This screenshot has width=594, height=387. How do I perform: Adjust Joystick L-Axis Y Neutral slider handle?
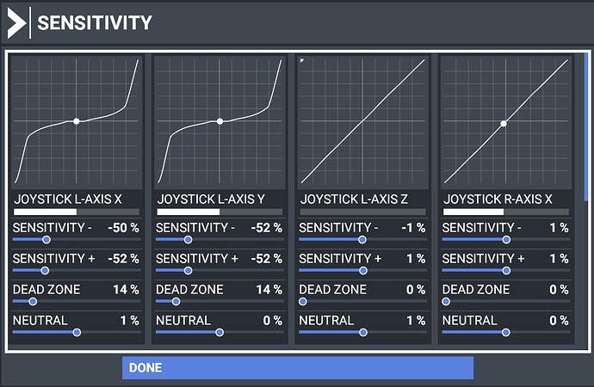pyautogui.click(x=220, y=333)
